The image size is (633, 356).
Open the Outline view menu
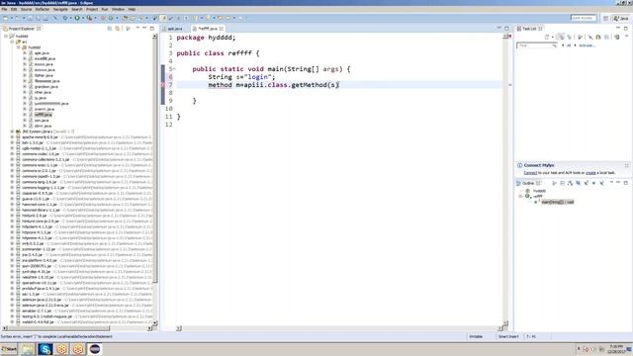point(611,183)
